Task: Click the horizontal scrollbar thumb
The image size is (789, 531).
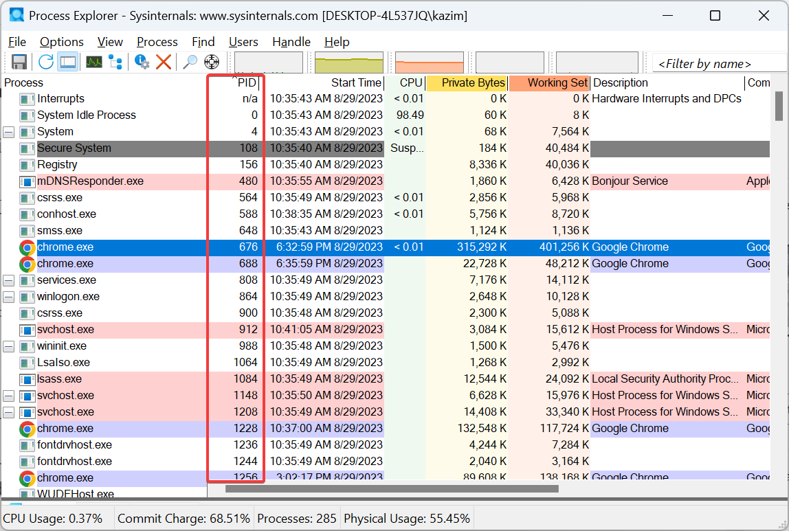Action: point(392,489)
